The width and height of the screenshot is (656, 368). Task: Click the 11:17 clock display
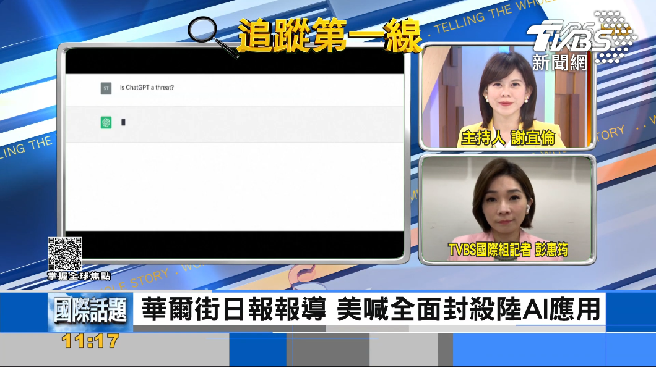pyautogui.click(x=90, y=341)
